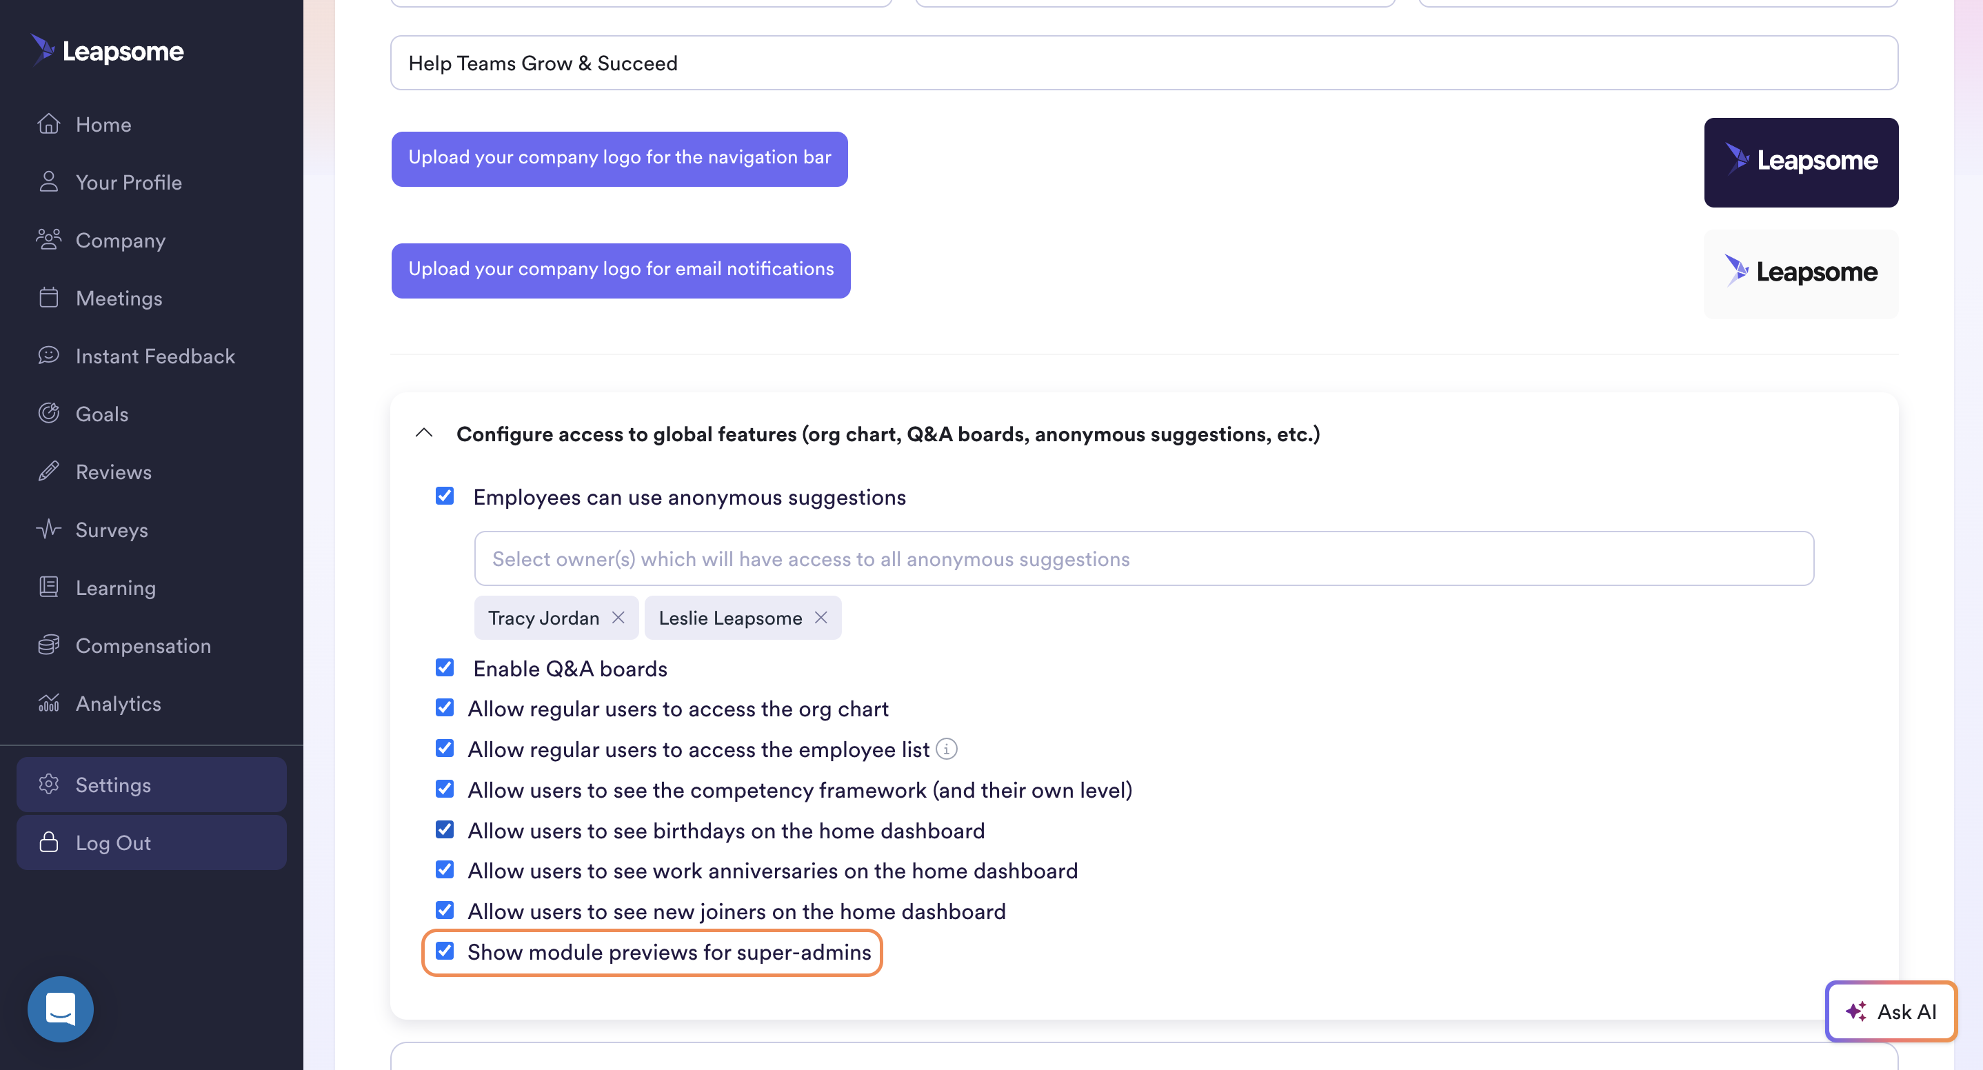Toggle work anniversaries on dashboard checkbox
This screenshot has height=1070, width=1983.
tap(445, 870)
